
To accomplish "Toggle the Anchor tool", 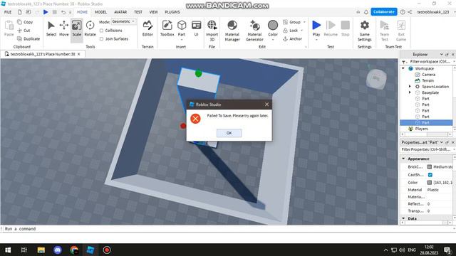I will (x=293, y=38).
